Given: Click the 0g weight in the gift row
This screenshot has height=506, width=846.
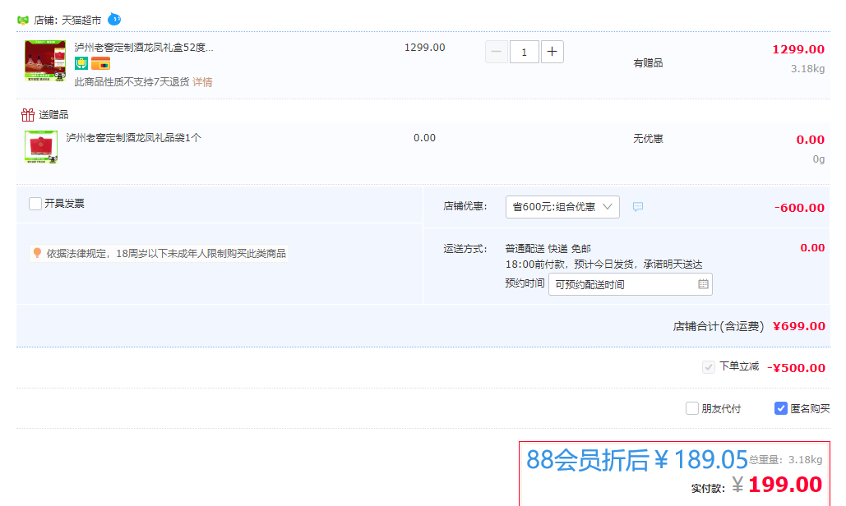Looking at the screenshot, I should [819, 159].
